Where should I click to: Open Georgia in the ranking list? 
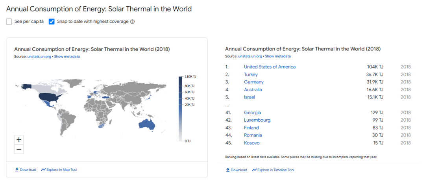pos(252,113)
